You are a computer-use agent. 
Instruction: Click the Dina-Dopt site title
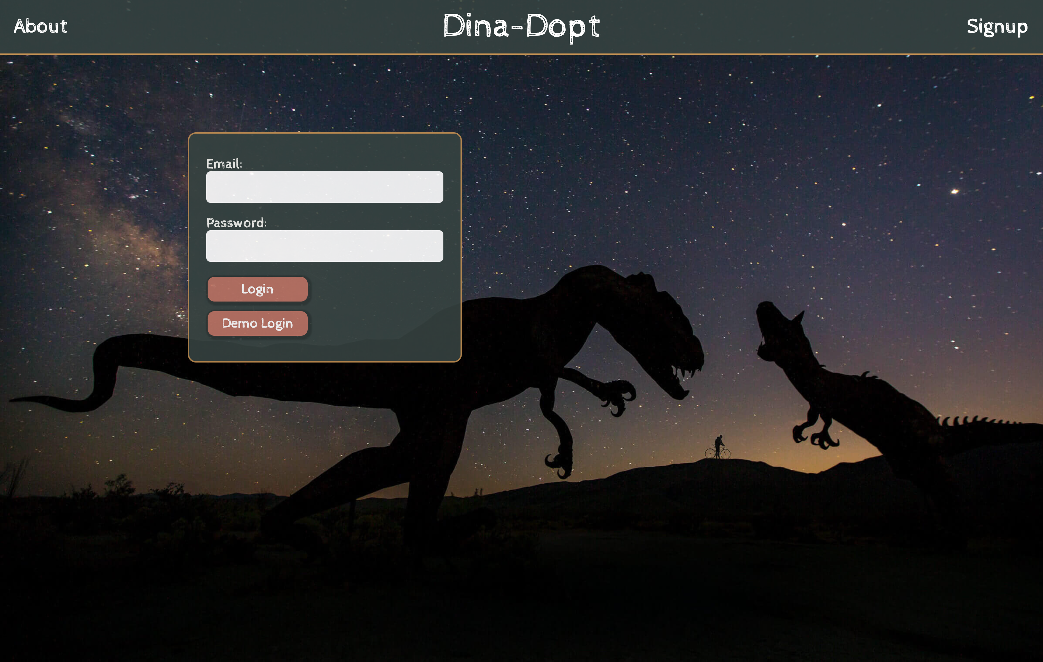coord(521,26)
